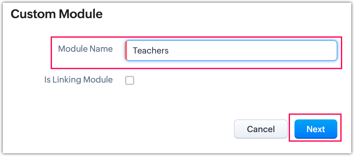Select the blue Next button
This screenshot has width=354, height=156.
coord(316,129)
